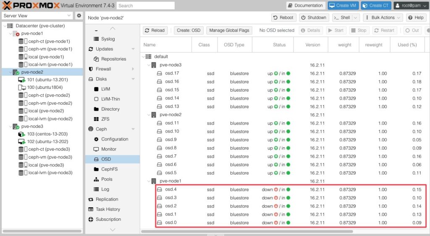Viewport: 430px width, 236px height.
Task: Select the osd.9 row name
Action: (170, 140)
